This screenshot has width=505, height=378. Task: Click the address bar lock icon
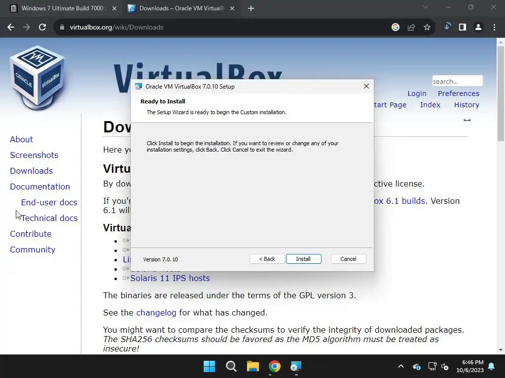pos(62,28)
